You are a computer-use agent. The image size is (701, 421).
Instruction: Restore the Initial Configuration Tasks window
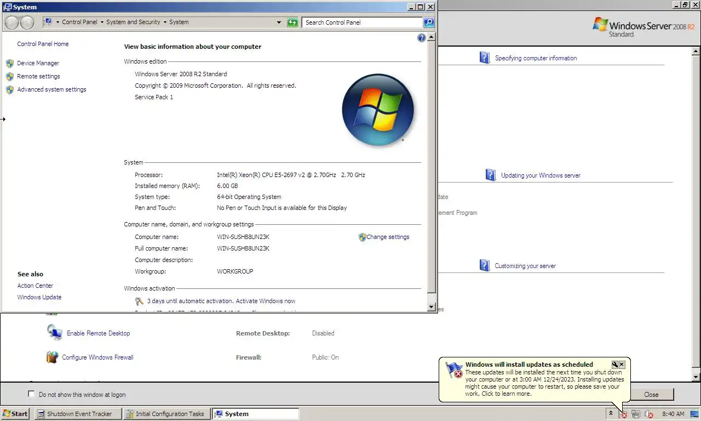pyautogui.click(x=685, y=4)
